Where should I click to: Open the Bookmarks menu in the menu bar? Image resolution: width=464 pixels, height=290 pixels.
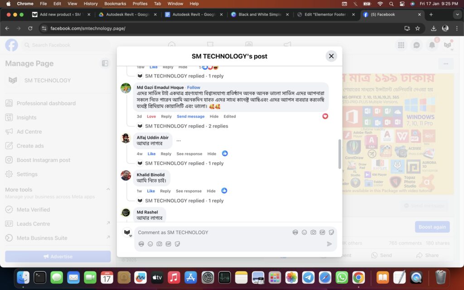click(x=115, y=4)
